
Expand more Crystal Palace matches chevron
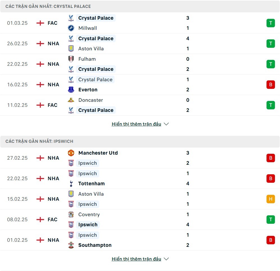pyautogui.click(x=166, y=124)
